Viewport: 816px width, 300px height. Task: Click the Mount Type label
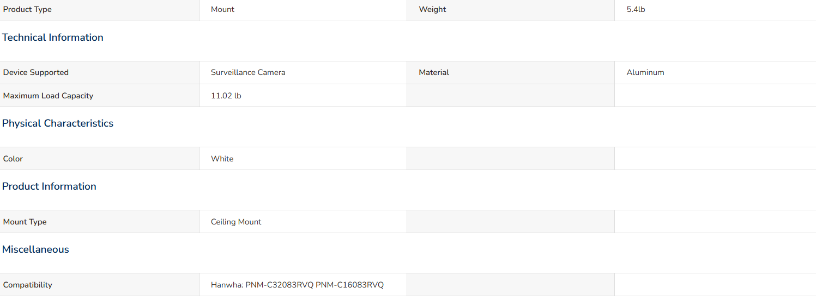pyautogui.click(x=25, y=222)
